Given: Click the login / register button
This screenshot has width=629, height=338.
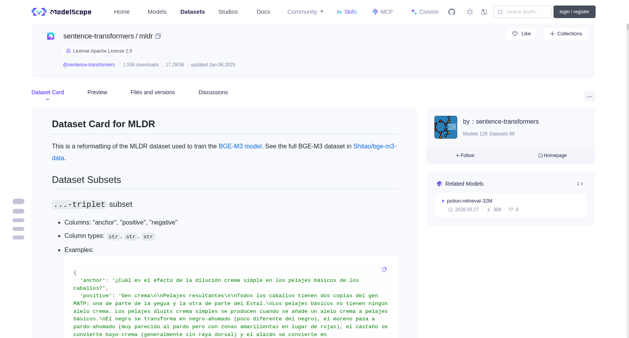Looking at the screenshot, I should coord(574,12).
